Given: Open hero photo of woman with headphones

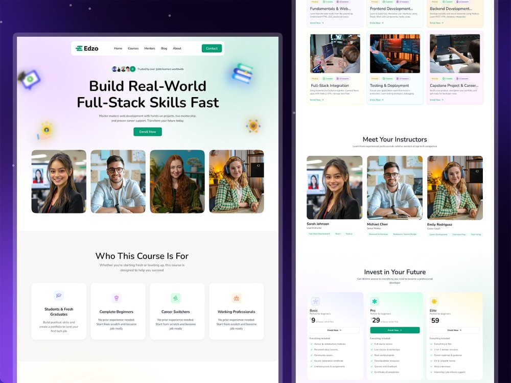Looking at the screenshot, I should [237, 181].
